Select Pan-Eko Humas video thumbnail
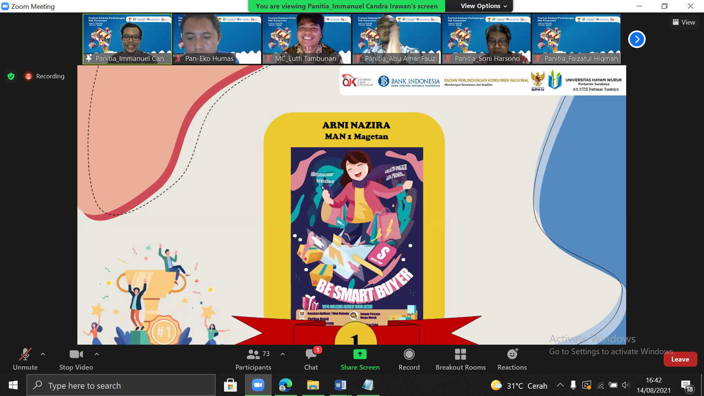The width and height of the screenshot is (704, 396). pyautogui.click(x=217, y=39)
